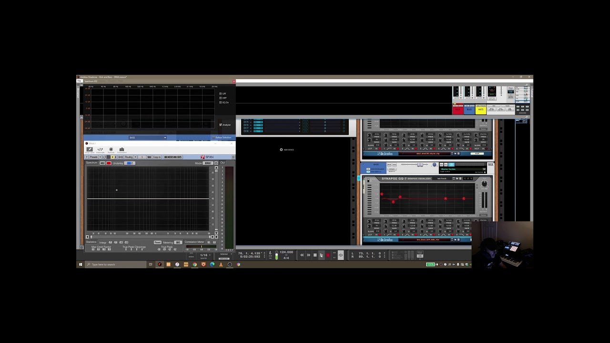Open the File menu
This screenshot has width=610, height=343.
[80, 81]
